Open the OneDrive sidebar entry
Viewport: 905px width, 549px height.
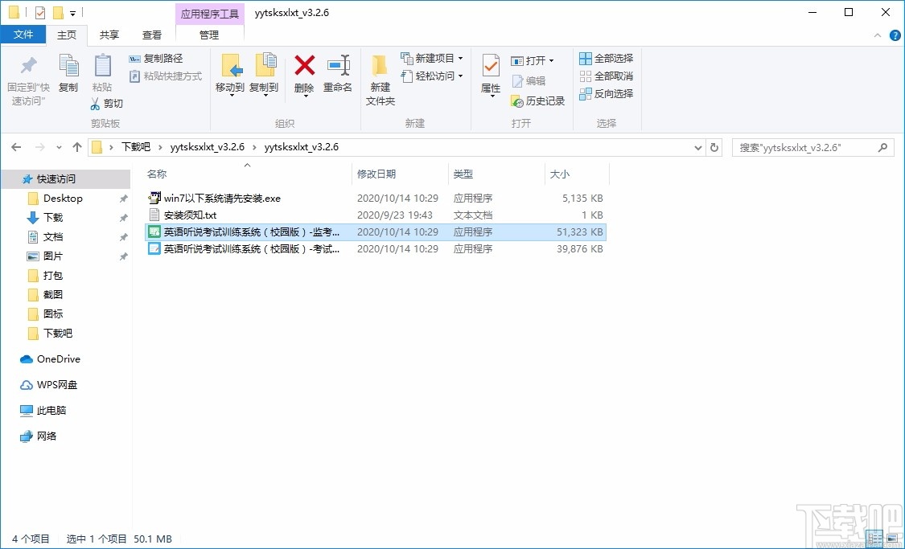tap(56, 359)
